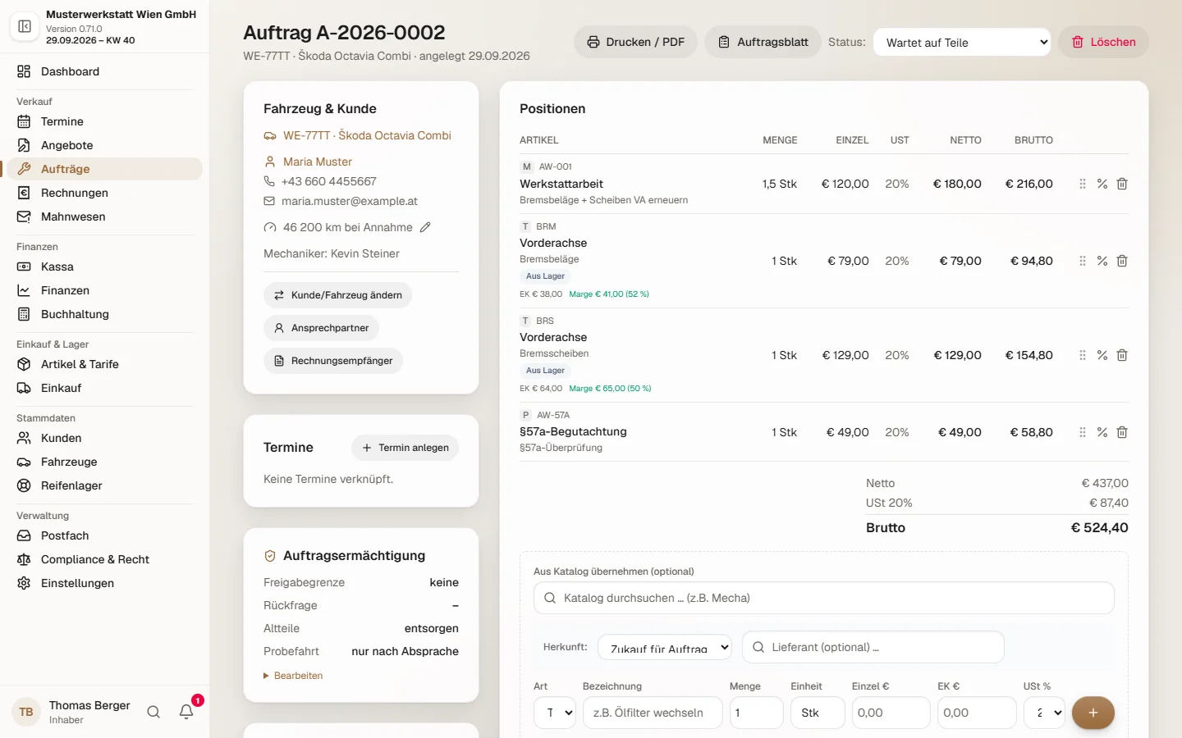Open vehicle link WE-77TT Škoda Octavia Combi
The image size is (1182, 738).
click(x=367, y=135)
